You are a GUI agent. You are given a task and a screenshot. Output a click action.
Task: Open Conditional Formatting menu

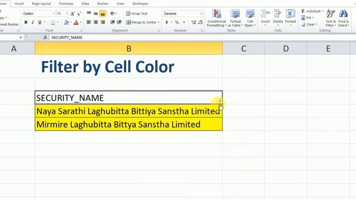click(x=216, y=18)
